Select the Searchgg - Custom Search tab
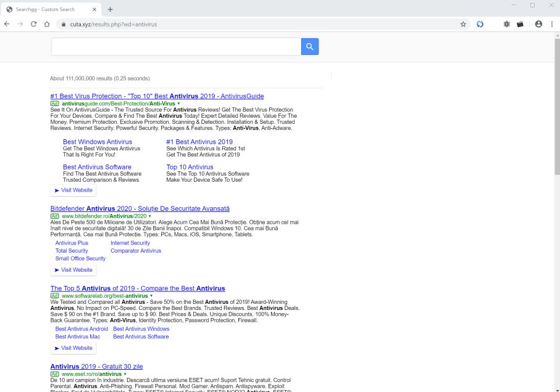Viewport: 560px width, 392px height. click(x=51, y=9)
